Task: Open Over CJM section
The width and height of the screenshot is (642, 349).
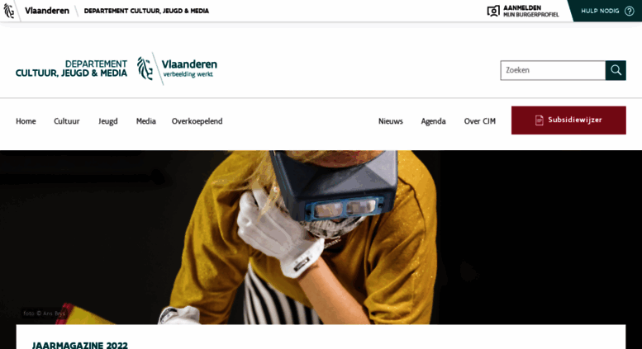Action: [x=480, y=121]
